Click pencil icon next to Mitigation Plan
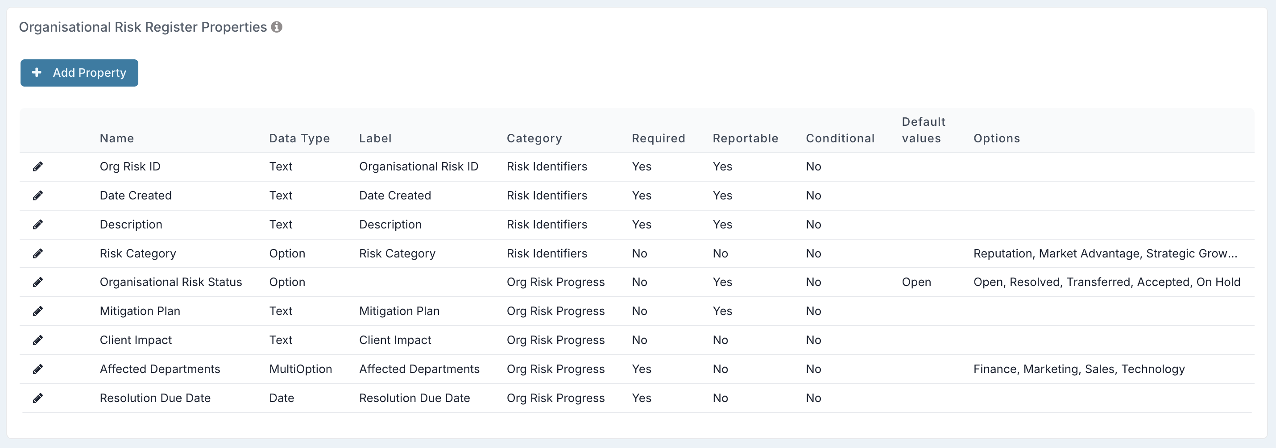 37,311
